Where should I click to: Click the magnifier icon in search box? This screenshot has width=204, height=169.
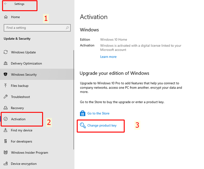click(67, 28)
